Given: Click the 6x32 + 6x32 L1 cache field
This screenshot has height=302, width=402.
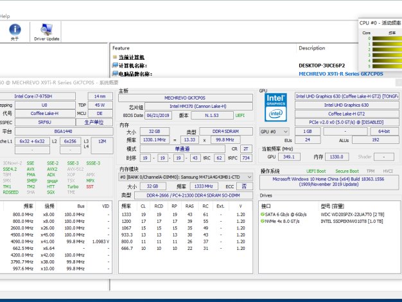Looking at the screenshot, I should coord(32,141).
